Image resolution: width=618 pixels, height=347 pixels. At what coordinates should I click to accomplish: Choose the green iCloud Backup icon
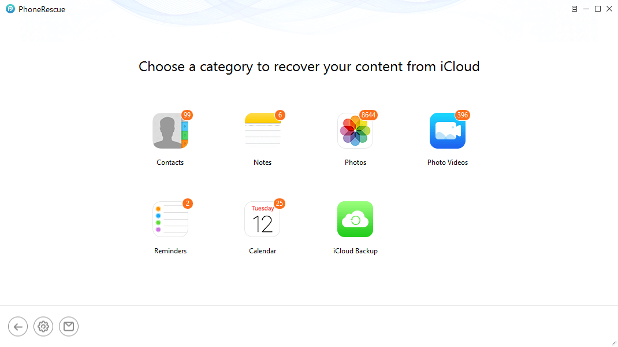point(355,219)
